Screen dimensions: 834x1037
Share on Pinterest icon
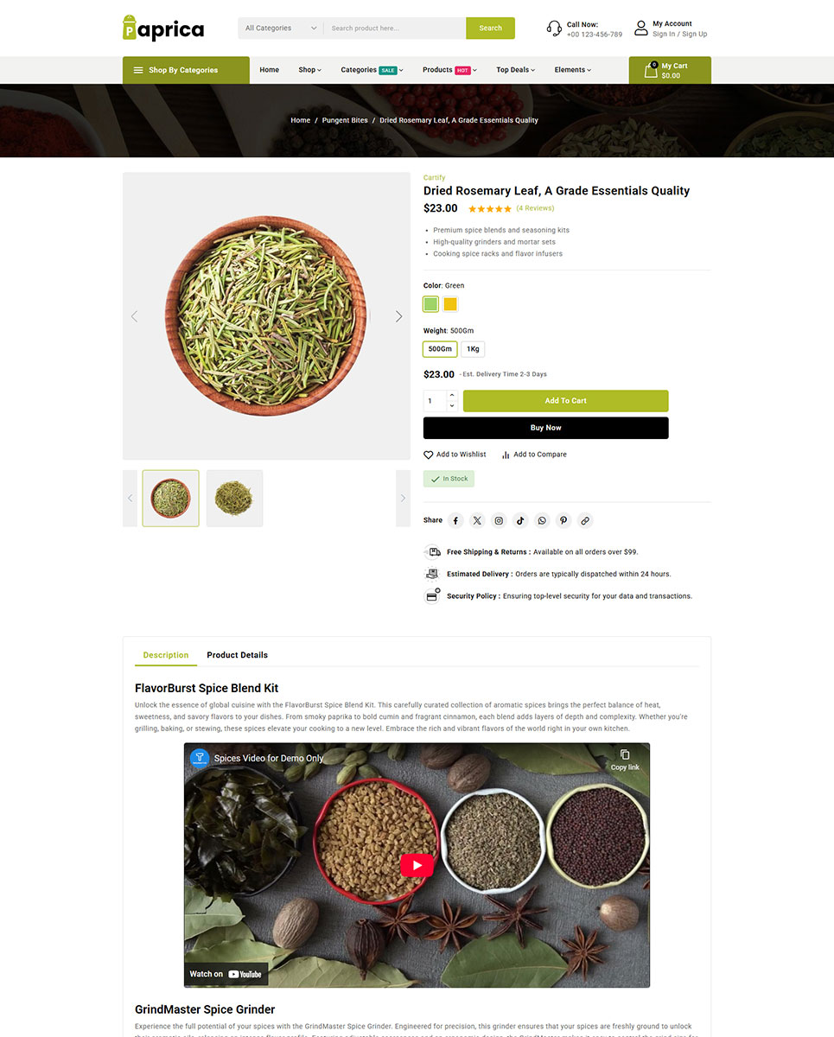click(563, 520)
